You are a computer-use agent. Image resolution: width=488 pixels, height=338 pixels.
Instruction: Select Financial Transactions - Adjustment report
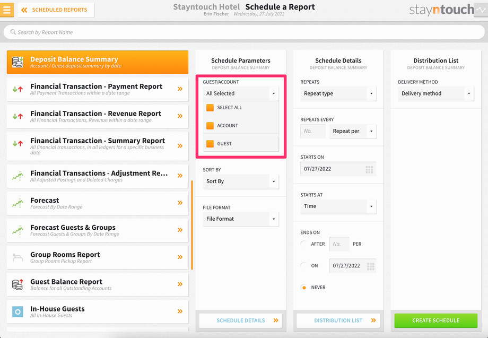click(98, 176)
